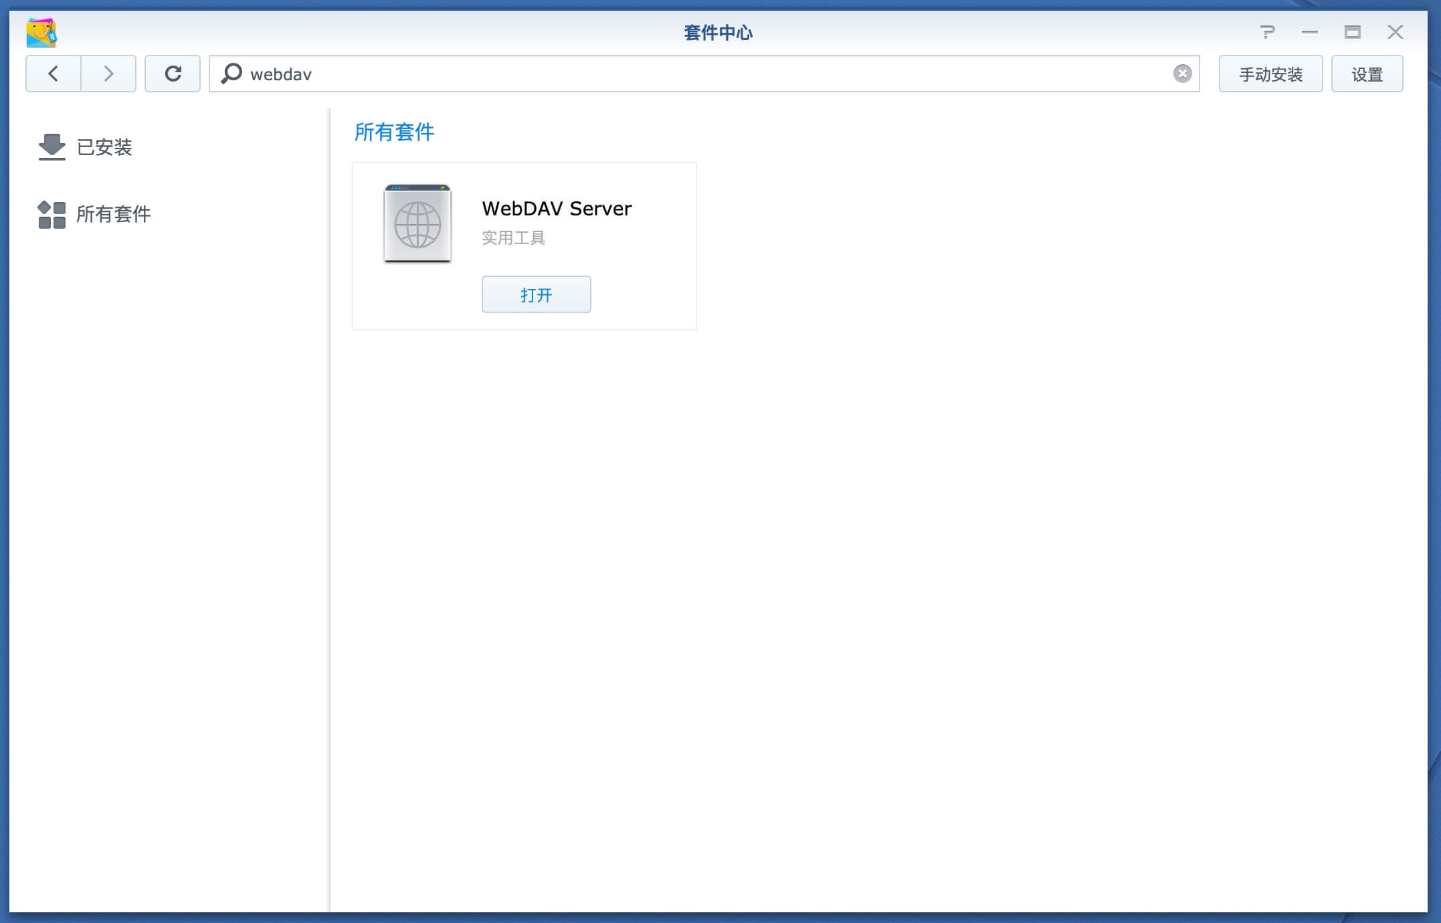
Task: Click the 套件中心 window title
Action: [x=718, y=32]
